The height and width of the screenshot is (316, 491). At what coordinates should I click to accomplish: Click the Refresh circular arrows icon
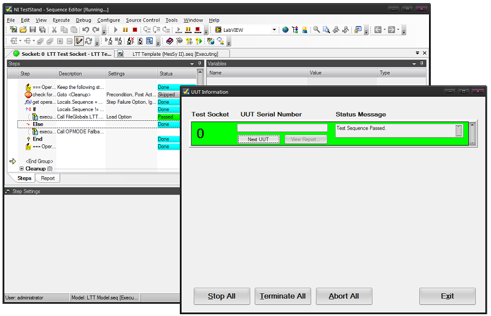pos(88,41)
